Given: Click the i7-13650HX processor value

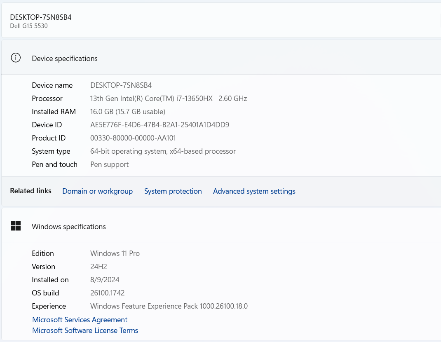Looking at the screenshot, I should 168,98.
